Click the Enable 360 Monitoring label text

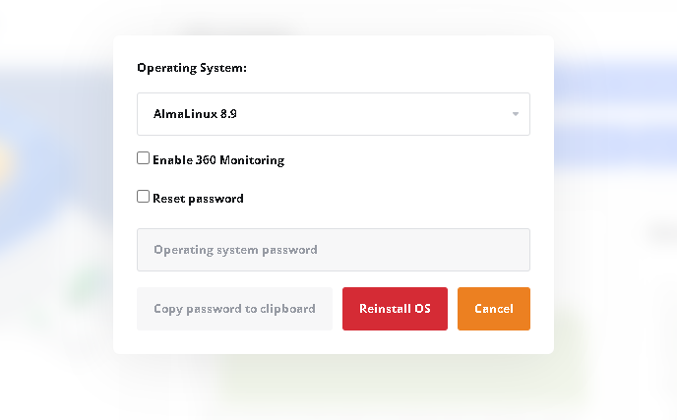tap(218, 160)
